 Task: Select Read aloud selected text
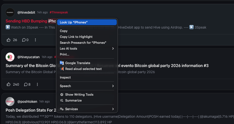pyautogui.click(x=87, y=69)
